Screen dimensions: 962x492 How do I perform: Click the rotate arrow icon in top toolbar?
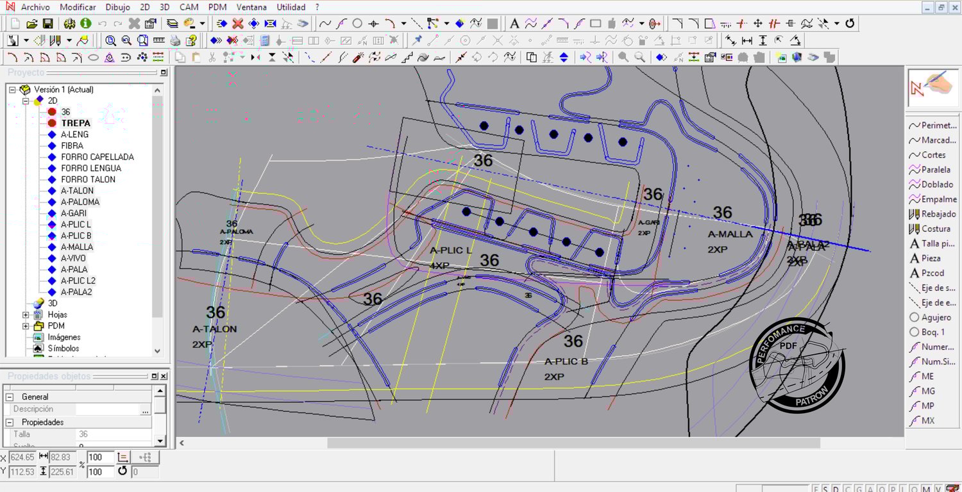pyautogui.click(x=850, y=24)
